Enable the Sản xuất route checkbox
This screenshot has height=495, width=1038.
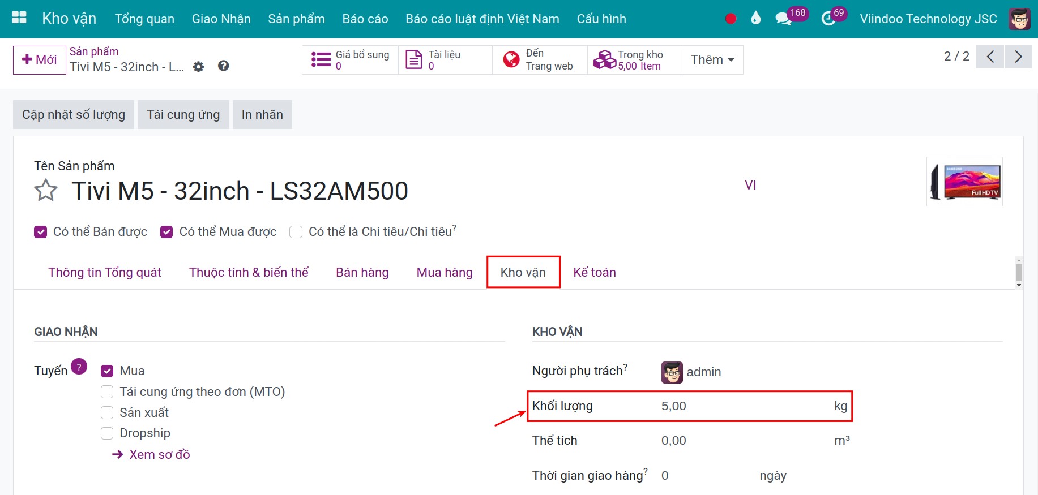107,413
